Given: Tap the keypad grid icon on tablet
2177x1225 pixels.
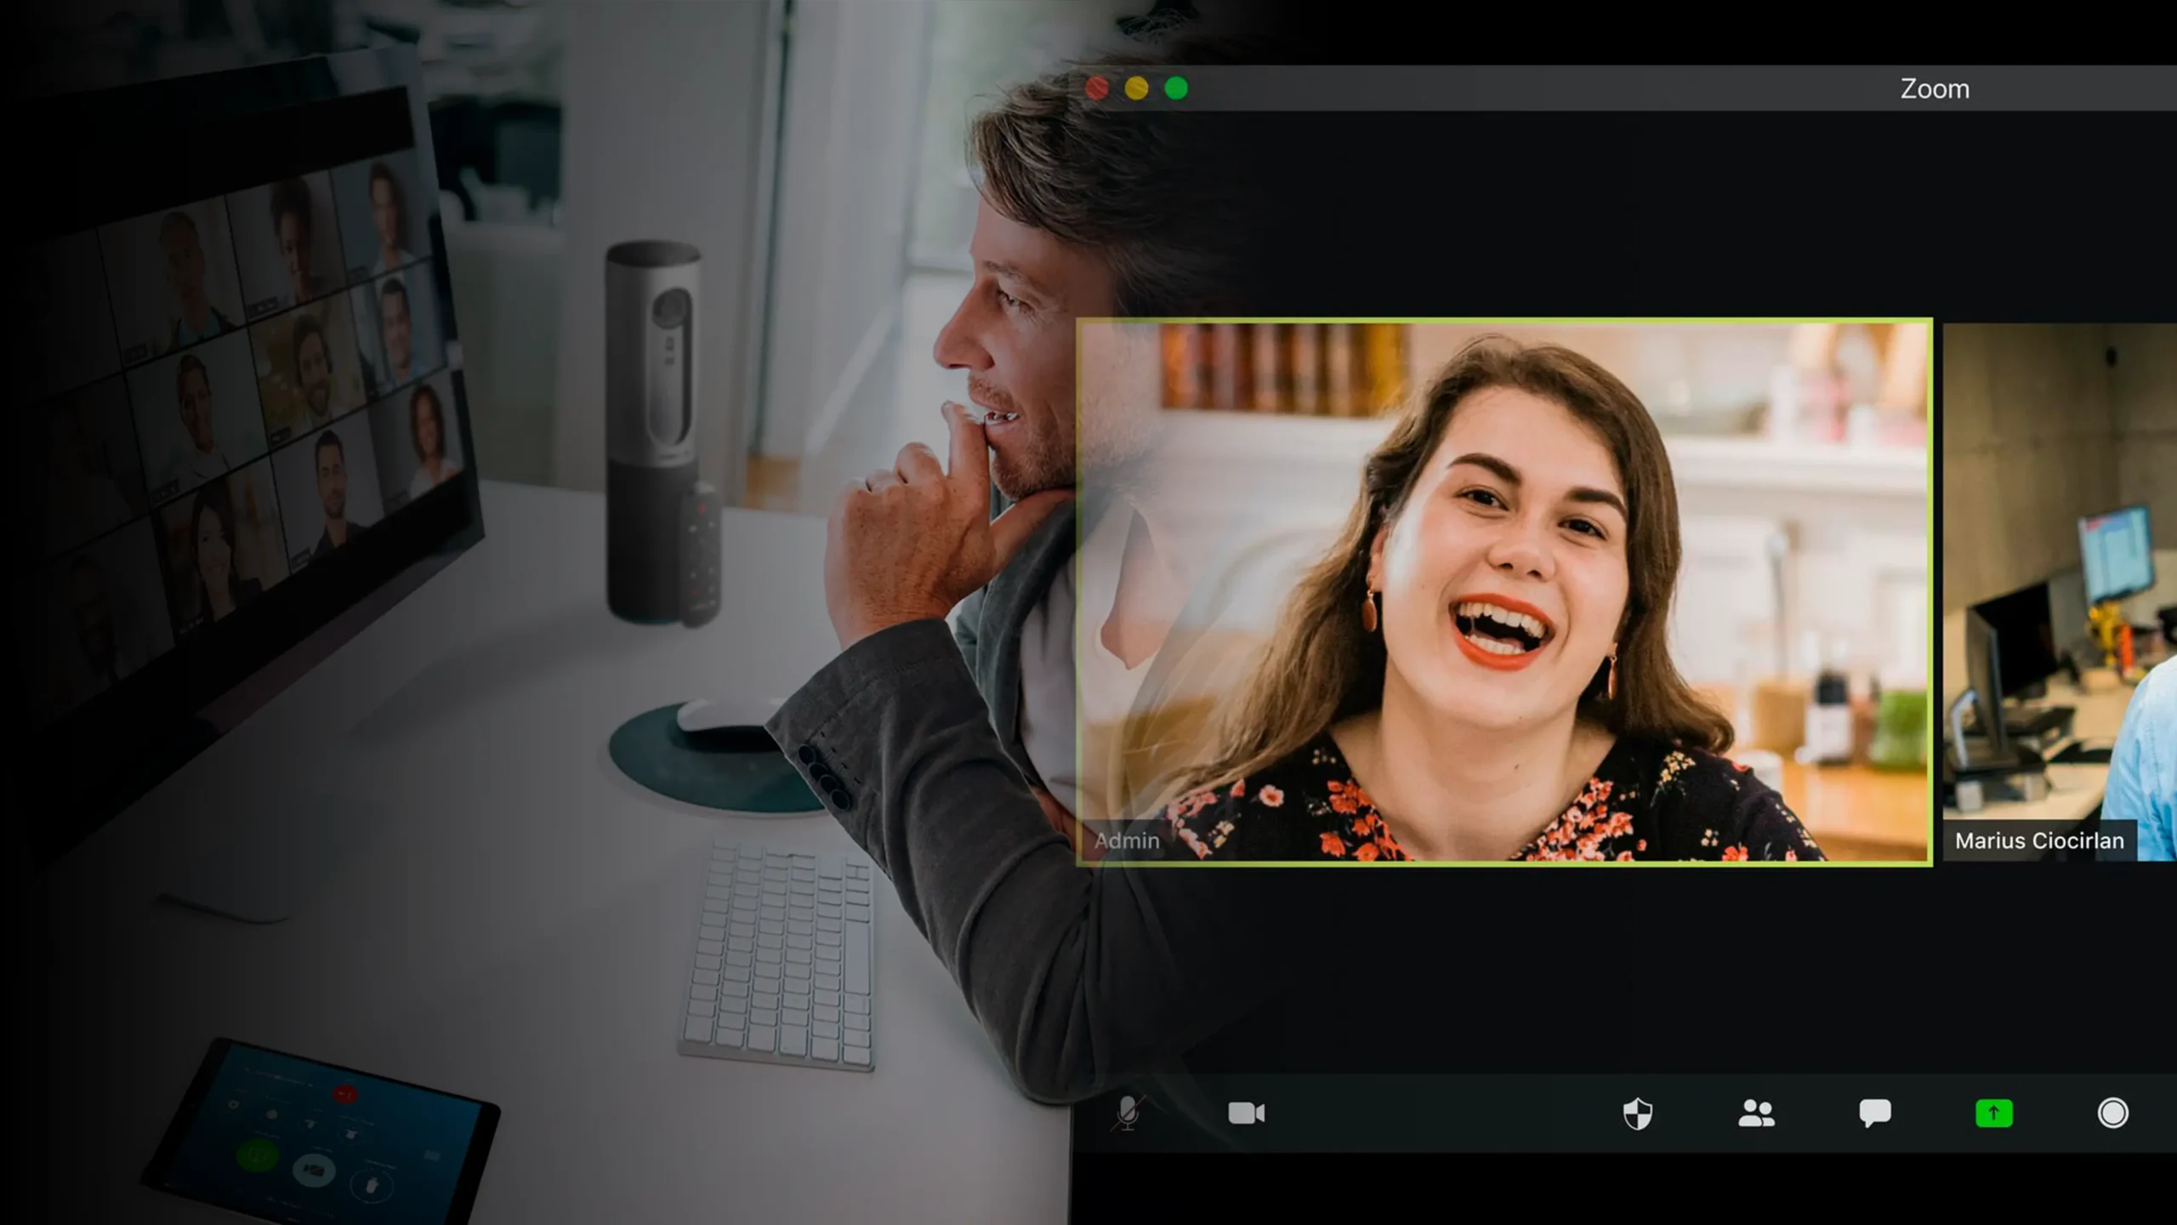Looking at the screenshot, I should click(432, 1155).
